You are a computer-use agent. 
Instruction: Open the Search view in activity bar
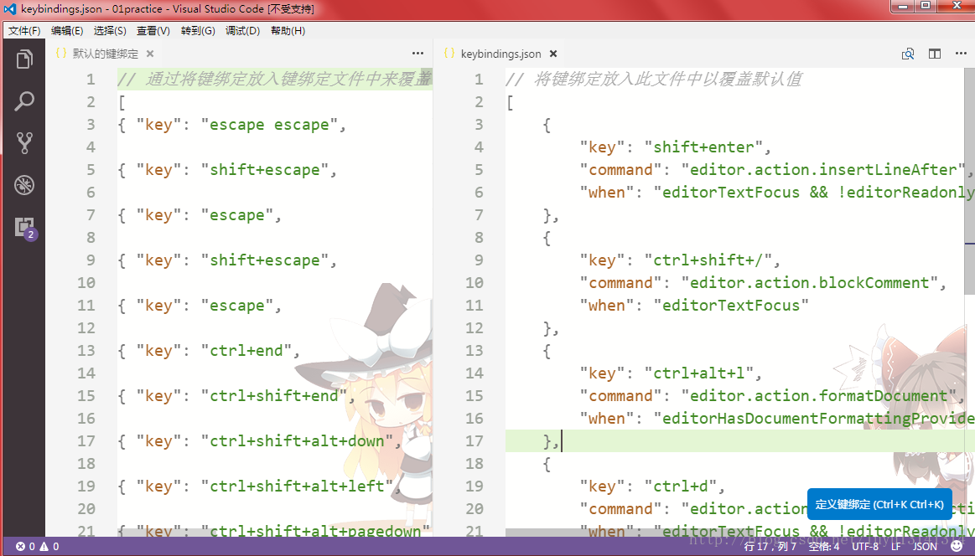pyautogui.click(x=24, y=101)
